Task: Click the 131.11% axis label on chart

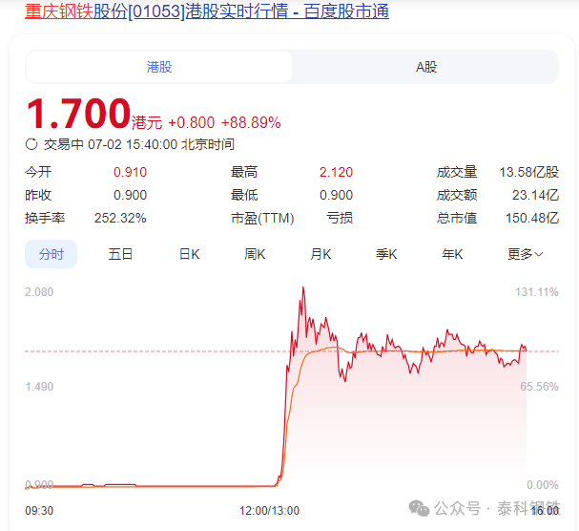Action: coord(537,292)
